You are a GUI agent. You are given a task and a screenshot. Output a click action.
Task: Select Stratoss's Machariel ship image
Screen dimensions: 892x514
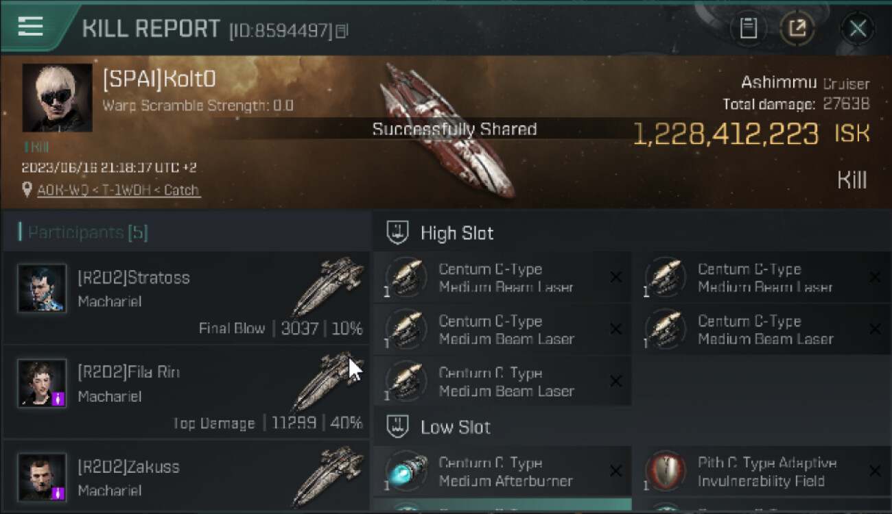point(328,286)
